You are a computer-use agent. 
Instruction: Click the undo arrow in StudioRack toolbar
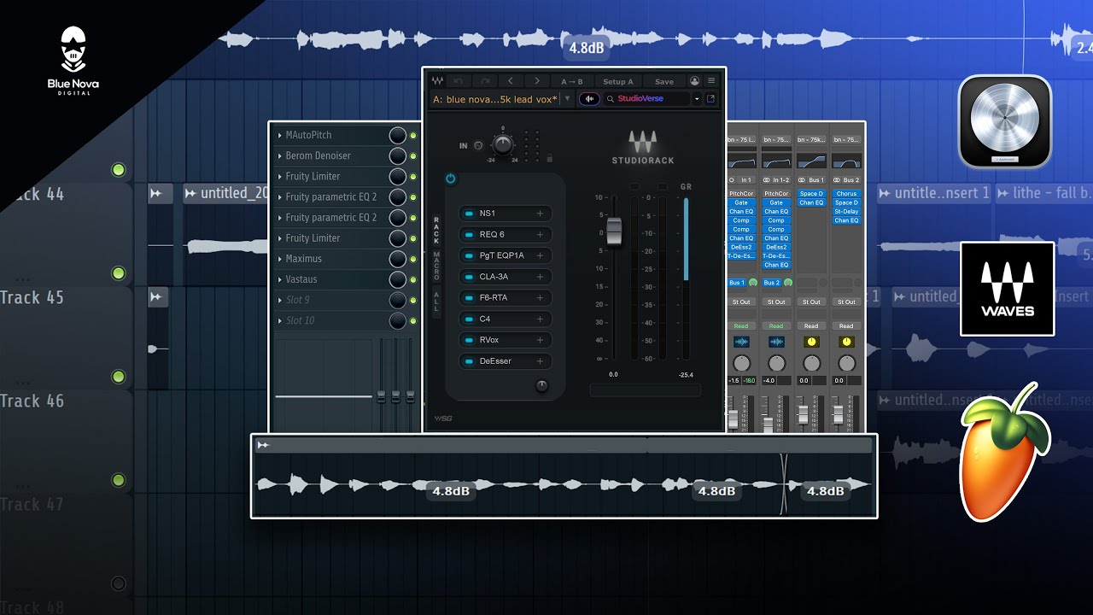pos(459,81)
